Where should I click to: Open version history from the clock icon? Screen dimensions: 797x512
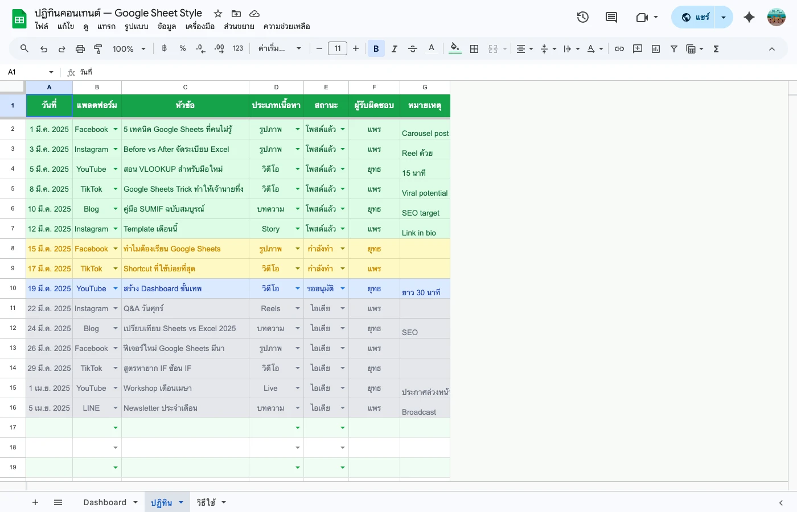[582, 17]
